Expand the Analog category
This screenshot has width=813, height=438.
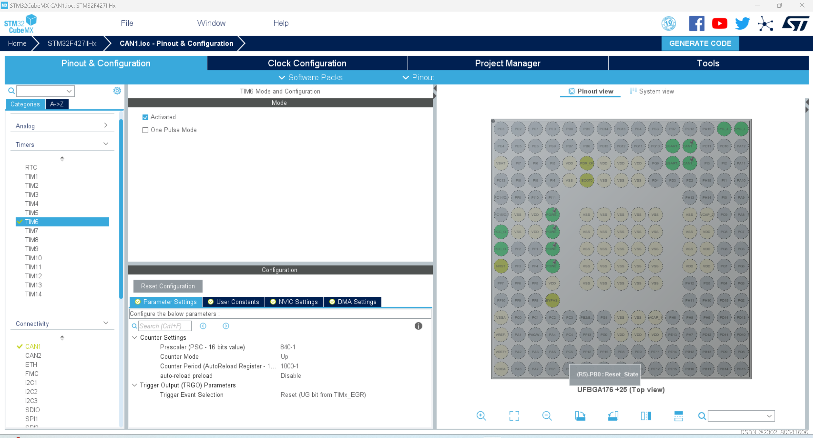[105, 126]
